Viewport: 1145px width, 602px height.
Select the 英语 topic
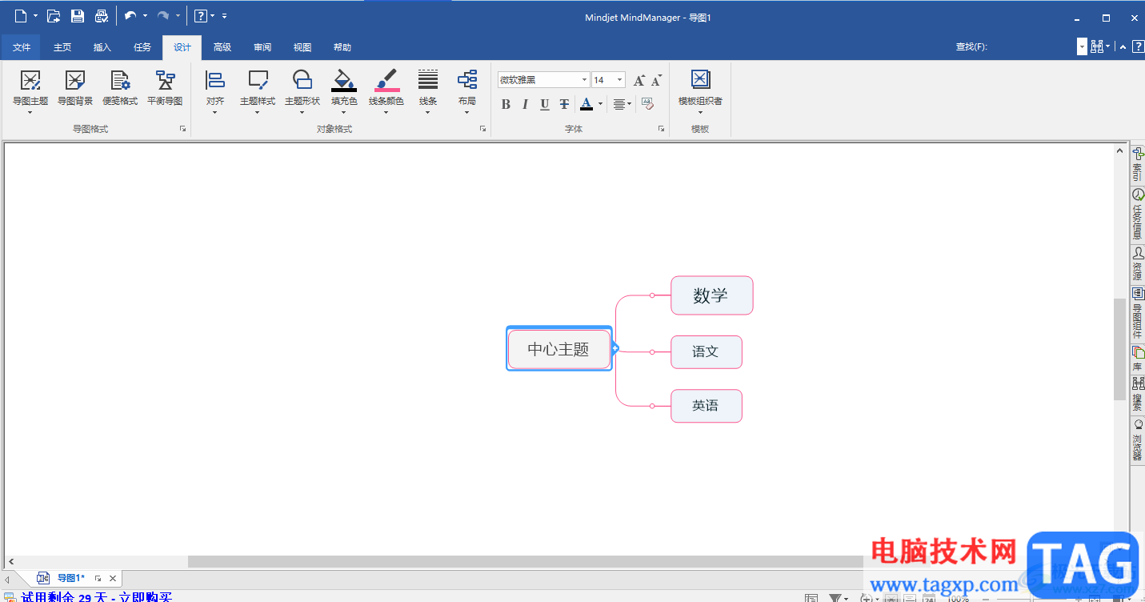pos(706,406)
